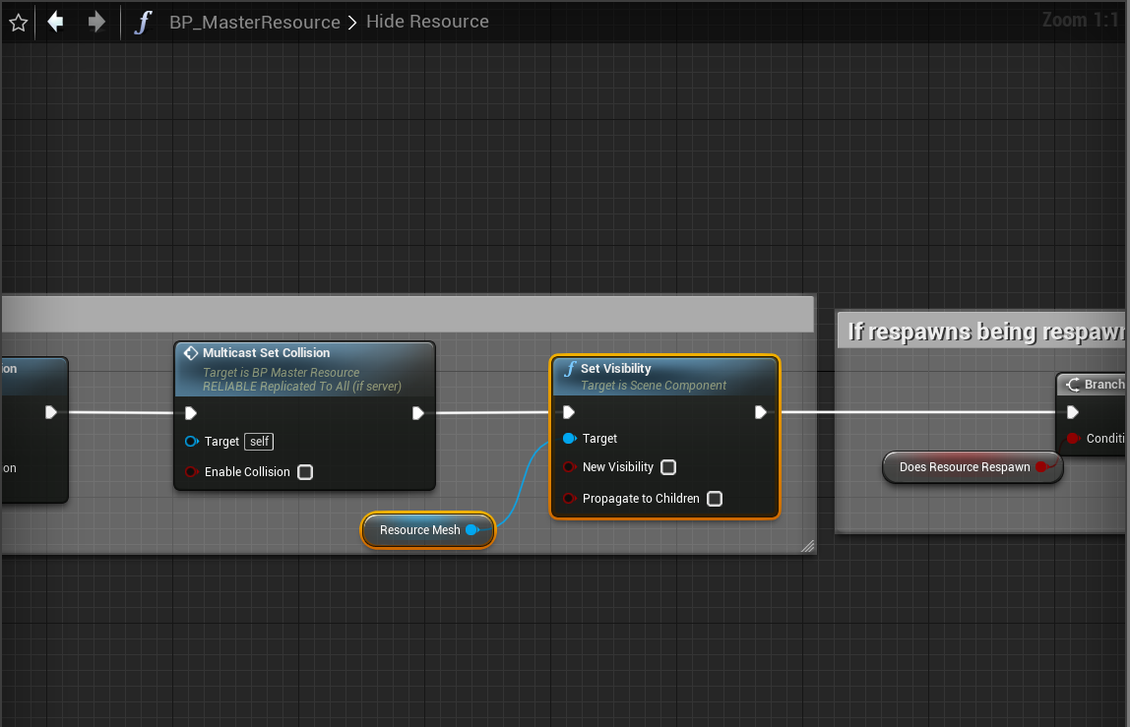Click Set Visibility execution input pin
The image size is (1130, 727).
coord(569,412)
